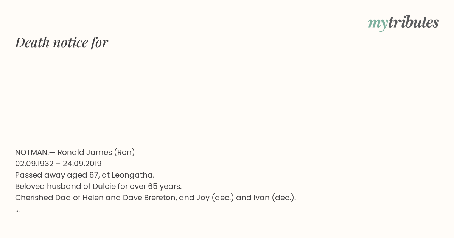
Task: Click the horizontal divider line
Action: tap(227, 134)
